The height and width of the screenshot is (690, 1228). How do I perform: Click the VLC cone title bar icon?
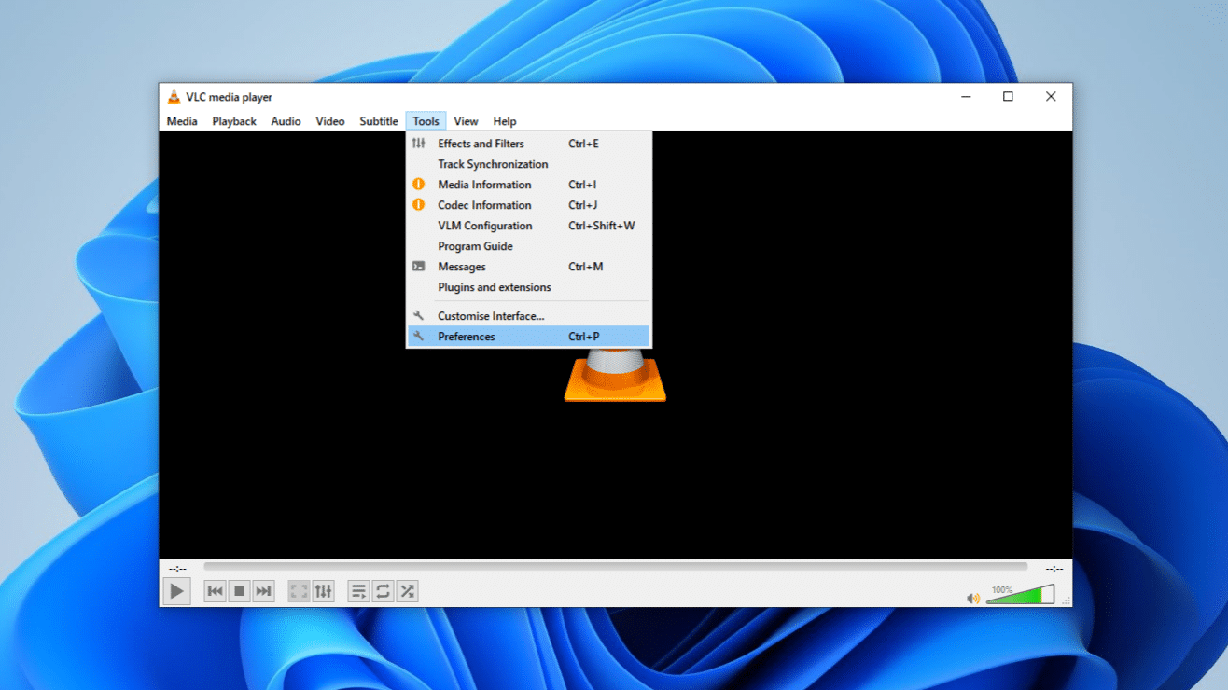174,97
